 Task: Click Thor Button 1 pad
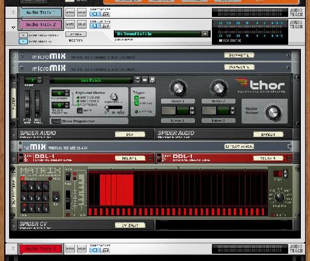coord(168,110)
